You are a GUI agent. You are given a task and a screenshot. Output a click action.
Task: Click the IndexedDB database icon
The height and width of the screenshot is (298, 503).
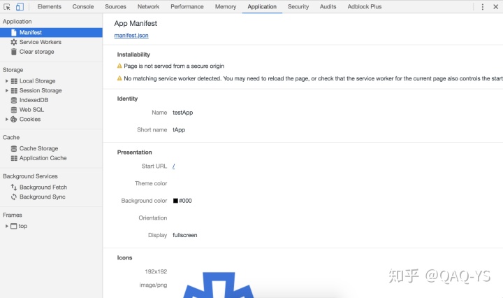tap(14, 100)
